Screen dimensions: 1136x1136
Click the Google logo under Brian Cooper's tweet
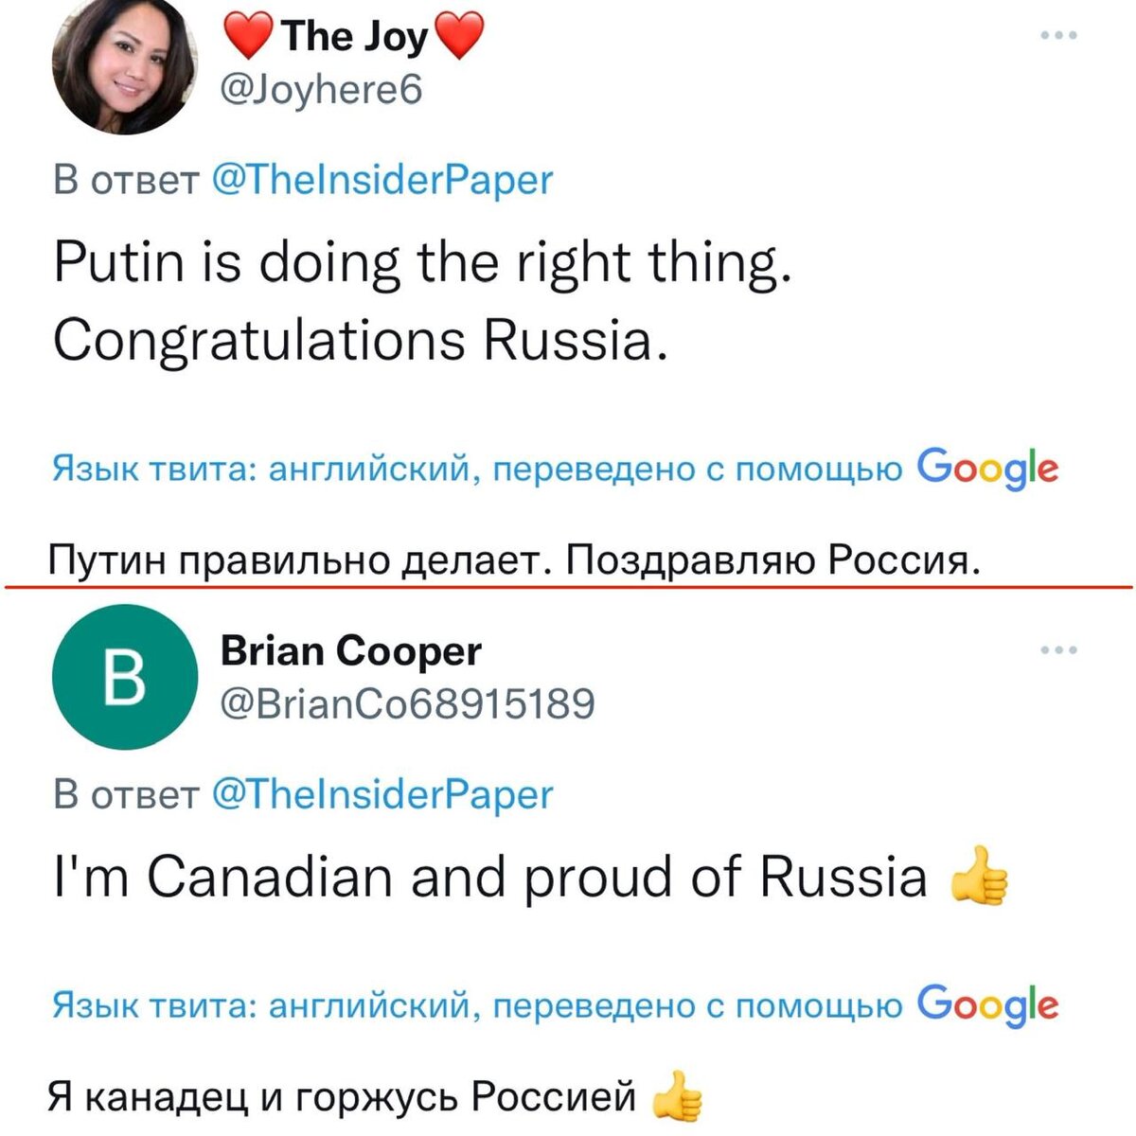point(988,1005)
